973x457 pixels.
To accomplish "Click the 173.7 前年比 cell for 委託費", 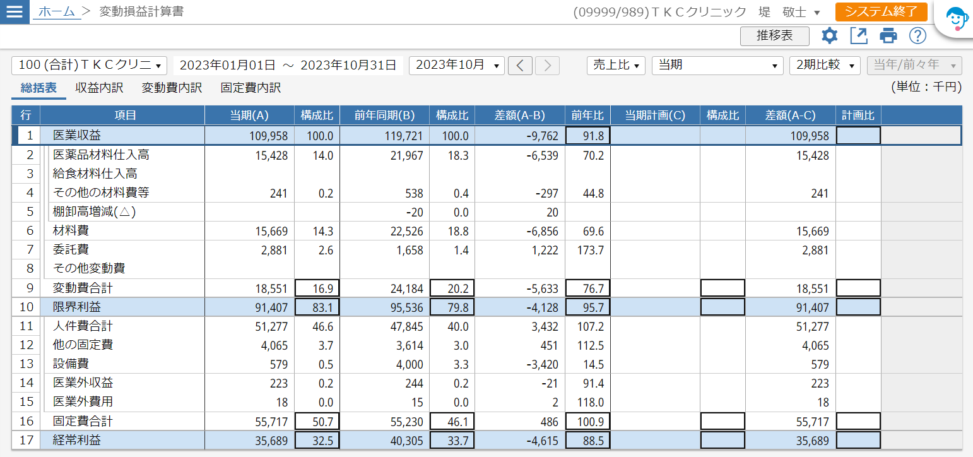I will click(587, 250).
